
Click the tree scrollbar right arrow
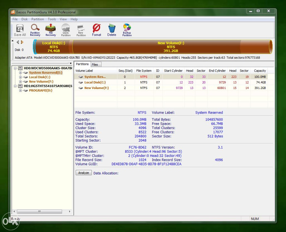[69, 212]
